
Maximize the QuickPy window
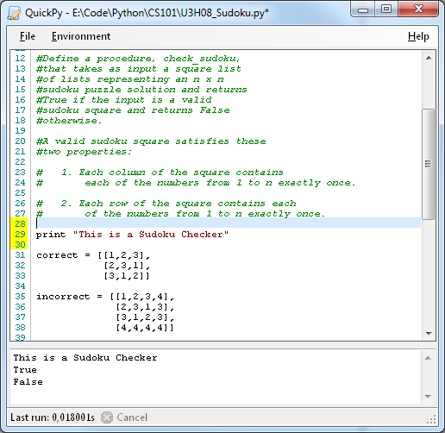(386, 9)
